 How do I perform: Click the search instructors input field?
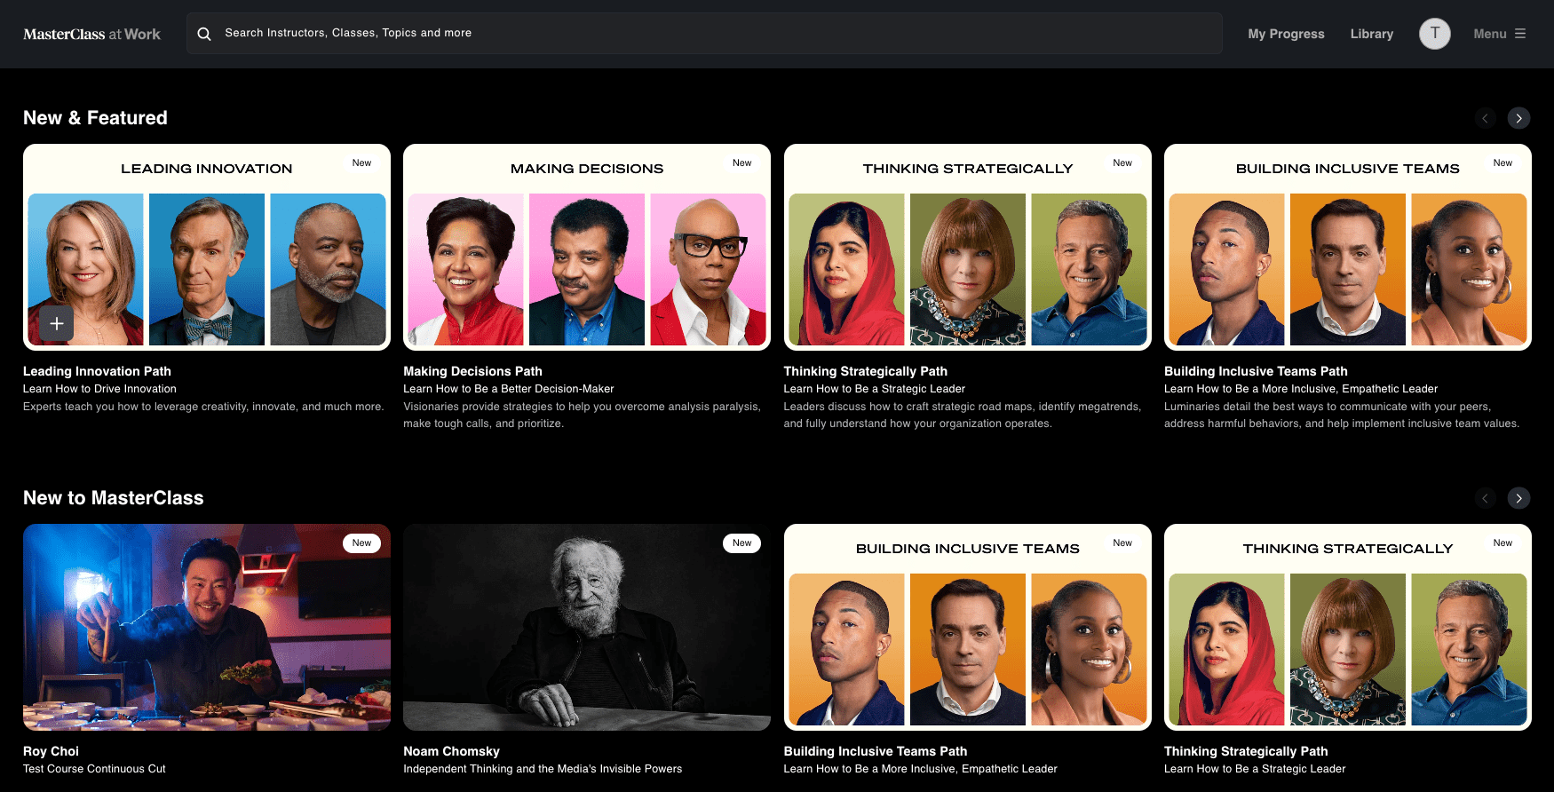pos(704,34)
